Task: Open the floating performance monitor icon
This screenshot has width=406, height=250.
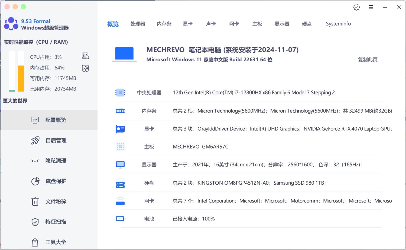Action: tap(85, 56)
